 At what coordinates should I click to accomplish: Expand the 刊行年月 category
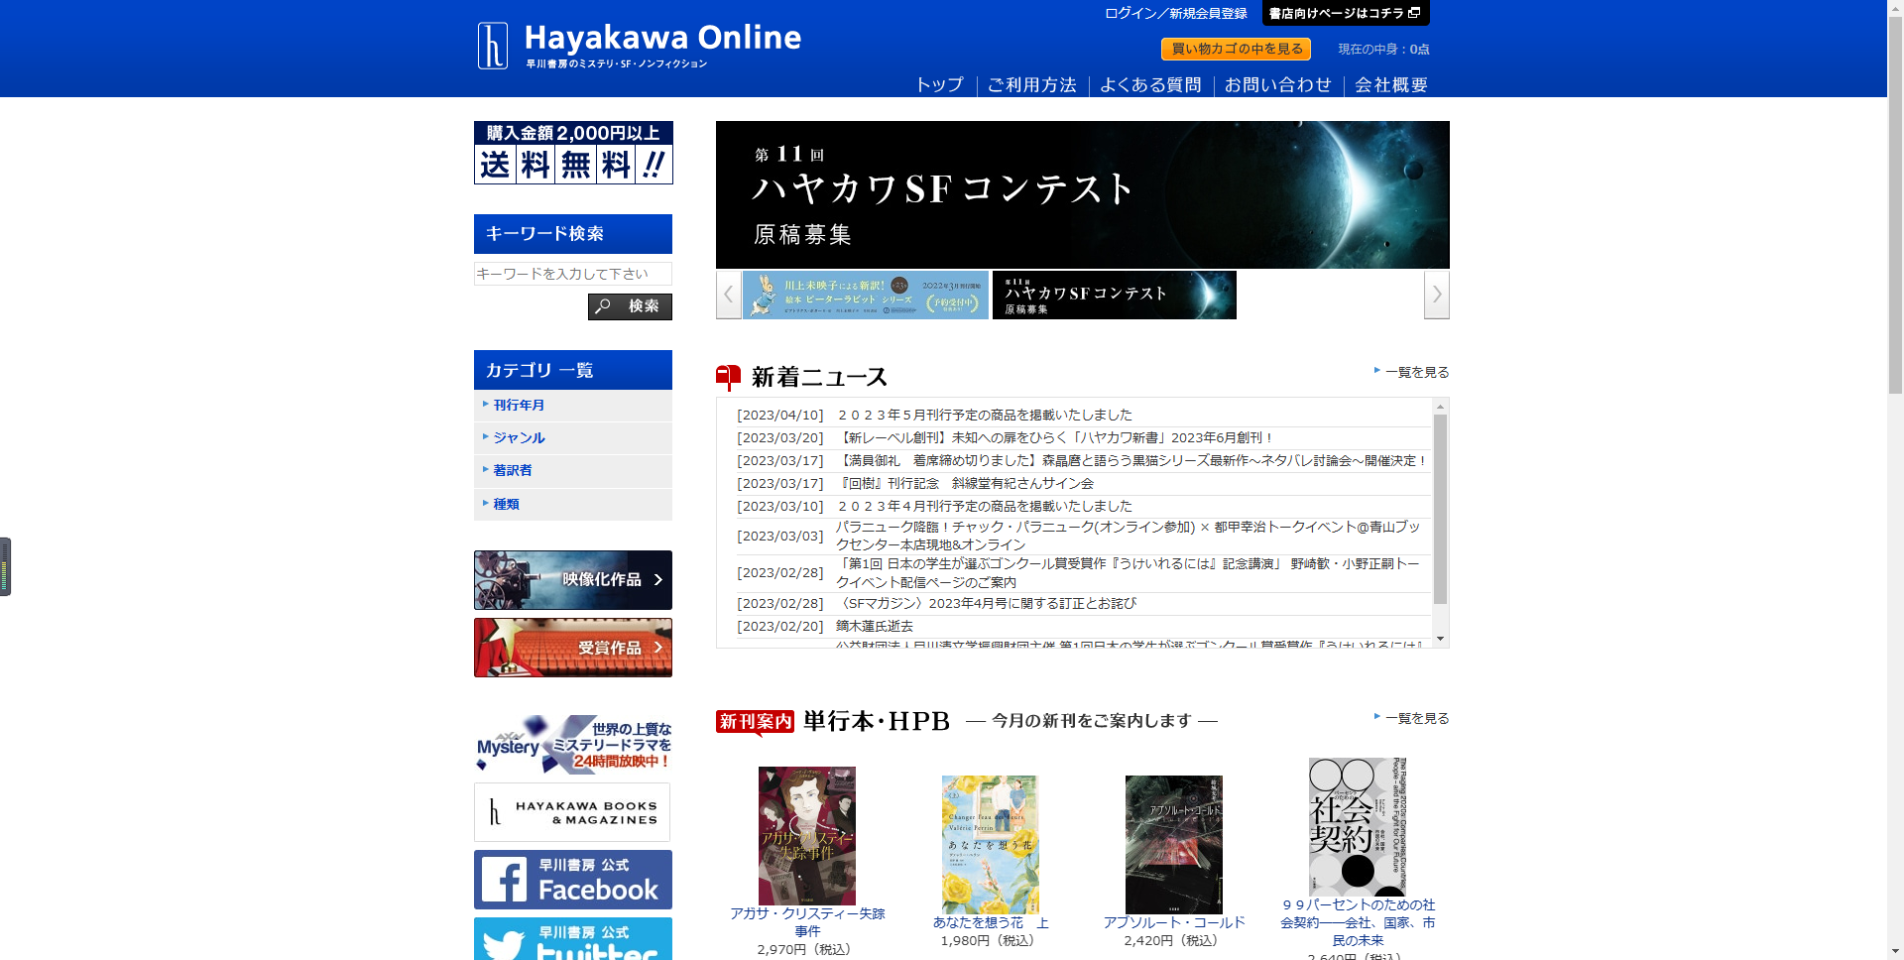click(573, 406)
